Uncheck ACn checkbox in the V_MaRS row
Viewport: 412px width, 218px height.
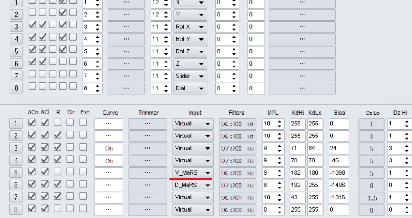[x=31, y=173]
